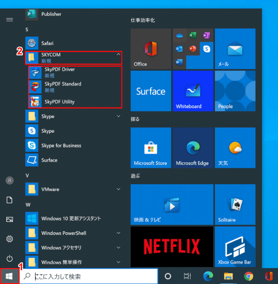
Task: Open the large Surface tile
Action: 151,91
